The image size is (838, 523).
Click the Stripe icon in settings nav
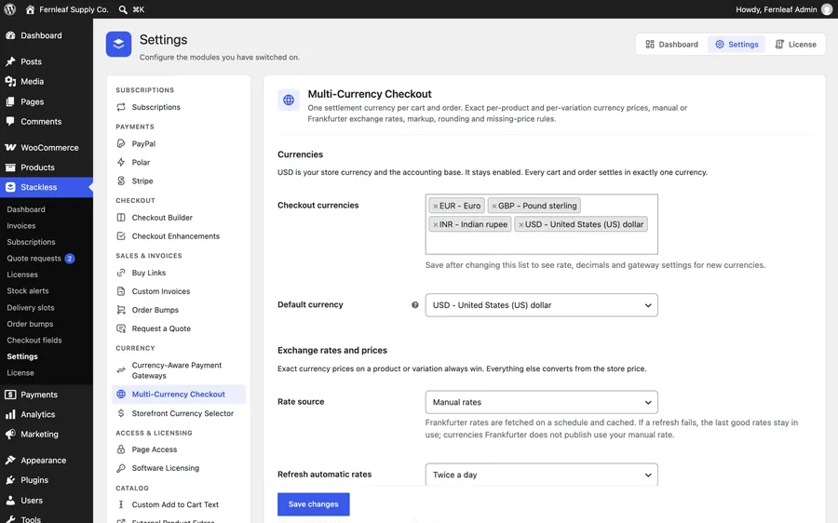click(x=121, y=181)
